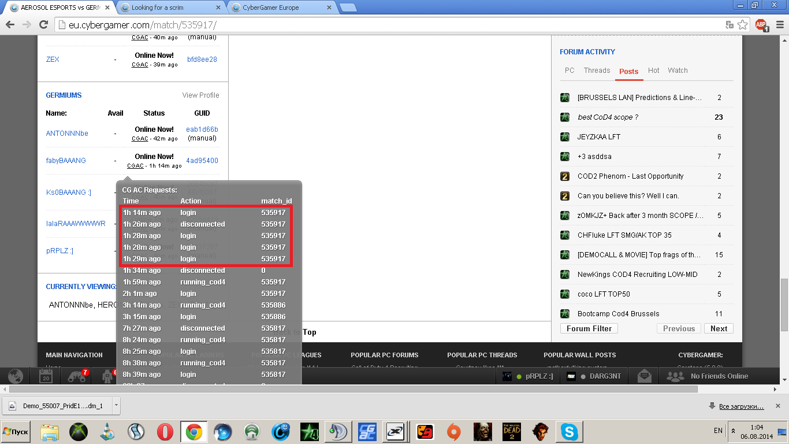This screenshot has height=444, width=789.
Task: Open Skype from the taskbar
Action: click(x=570, y=432)
